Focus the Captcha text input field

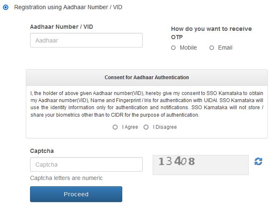coord(86,164)
